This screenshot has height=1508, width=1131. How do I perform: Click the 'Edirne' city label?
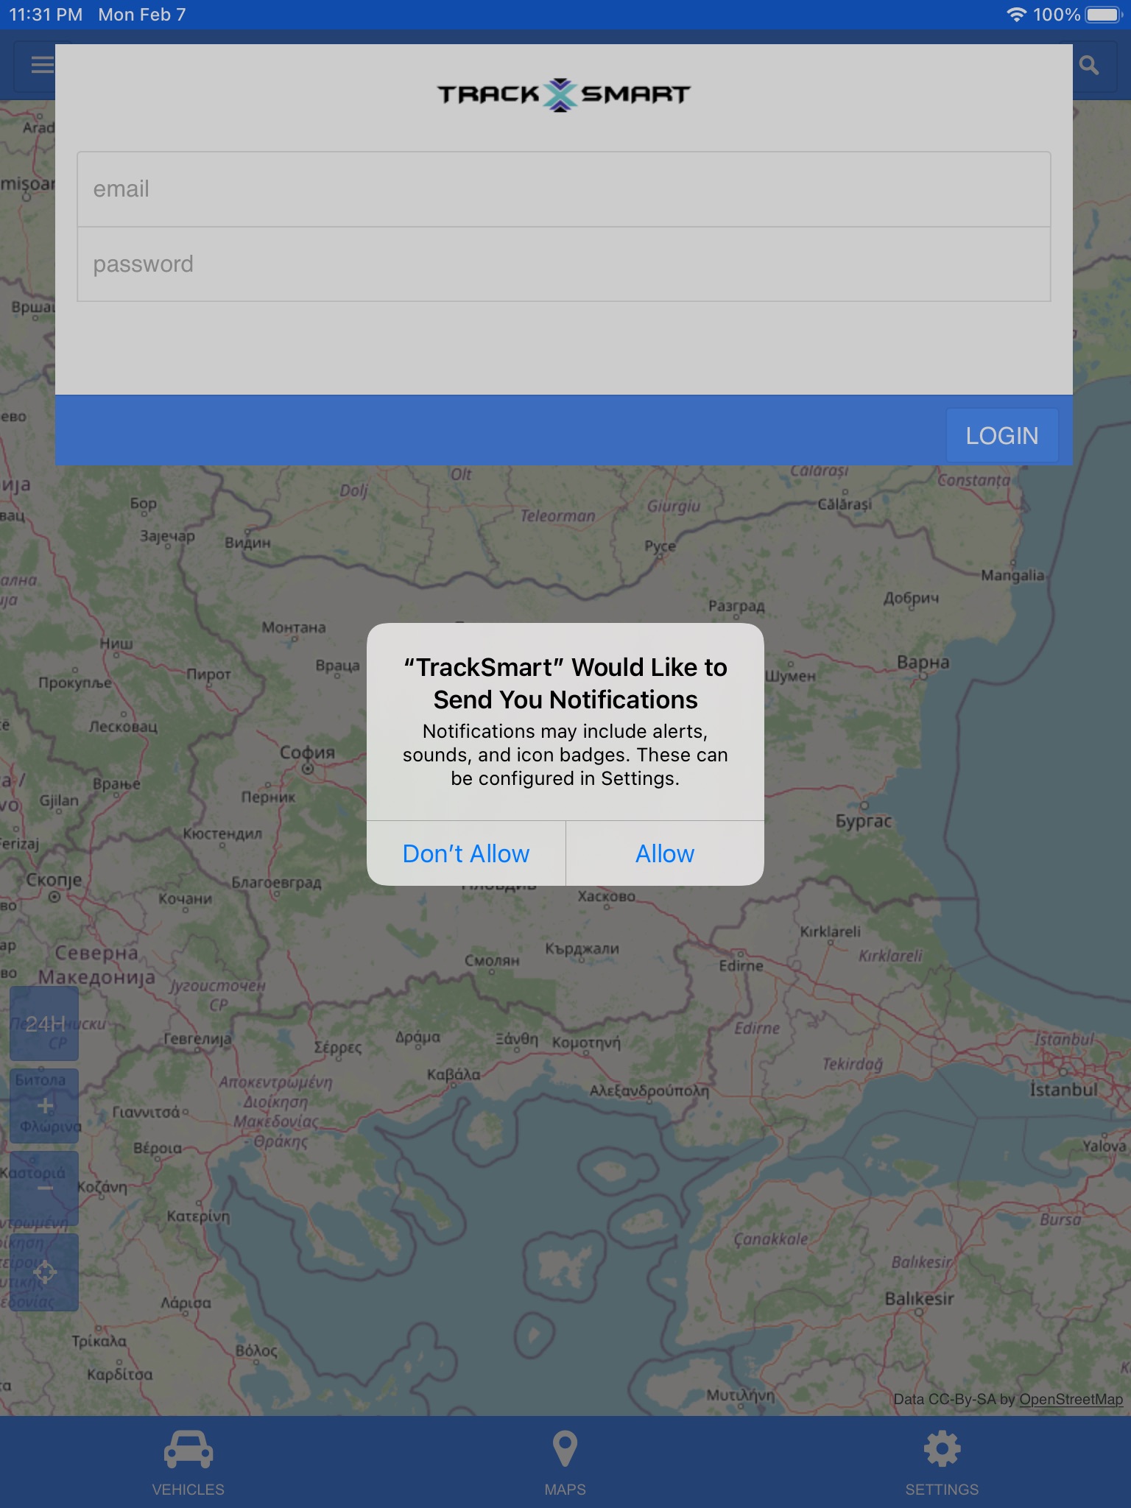point(741,965)
